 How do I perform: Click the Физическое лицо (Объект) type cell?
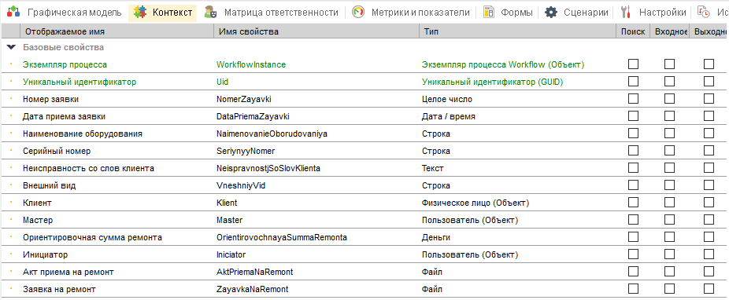pyautogui.click(x=476, y=203)
